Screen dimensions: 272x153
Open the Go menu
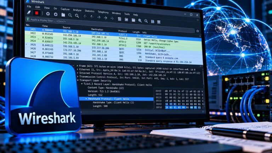55,8
